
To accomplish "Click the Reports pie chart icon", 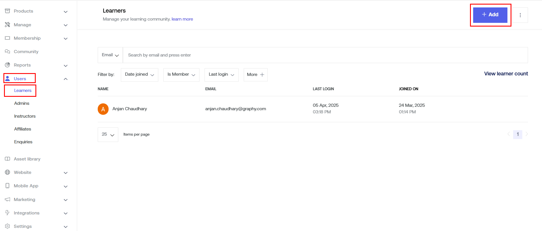I will (x=7, y=65).
